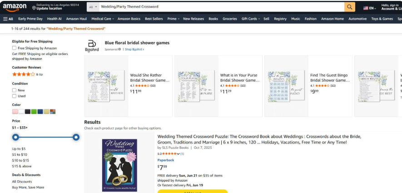Click the Update location pin icon
This screenshot has width=402, height=193.
(34, 8)
